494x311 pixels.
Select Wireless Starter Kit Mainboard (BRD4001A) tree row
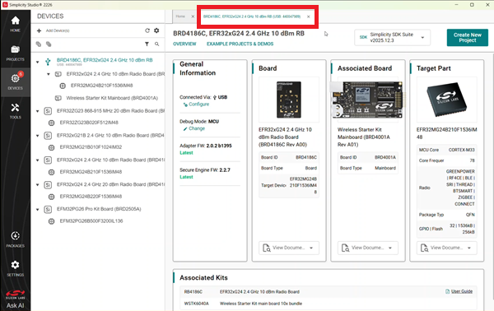tap(112, 98)
